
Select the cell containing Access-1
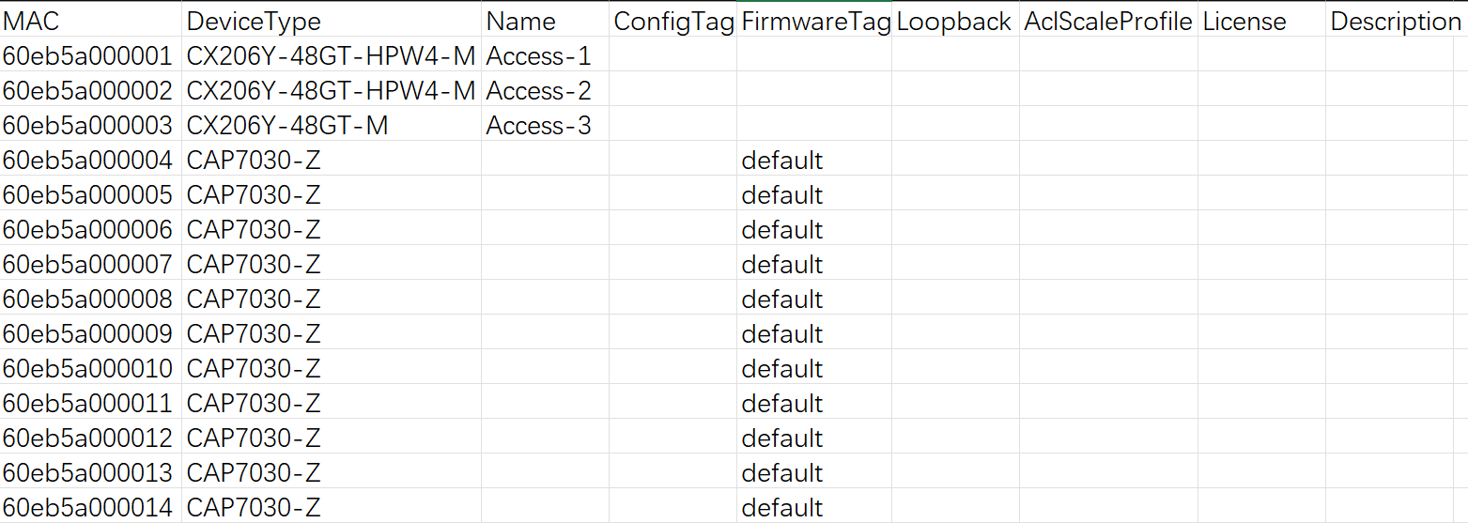click(545, 55)
